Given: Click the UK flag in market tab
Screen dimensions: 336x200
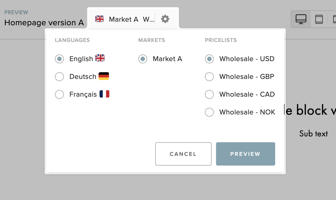Looking at the screenshot, I should tap(99, 19).
